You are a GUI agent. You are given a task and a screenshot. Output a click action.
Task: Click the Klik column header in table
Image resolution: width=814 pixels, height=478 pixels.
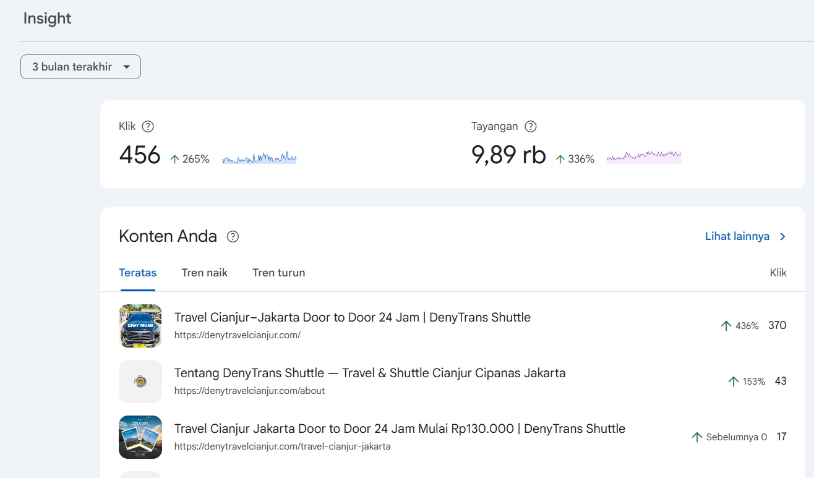[778, 273]
